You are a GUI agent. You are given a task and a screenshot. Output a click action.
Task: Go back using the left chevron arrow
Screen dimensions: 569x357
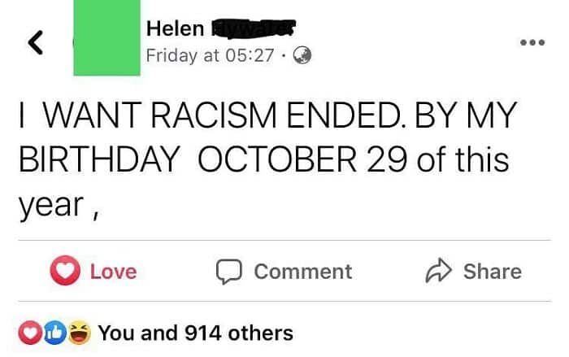[x=36, y=42]
